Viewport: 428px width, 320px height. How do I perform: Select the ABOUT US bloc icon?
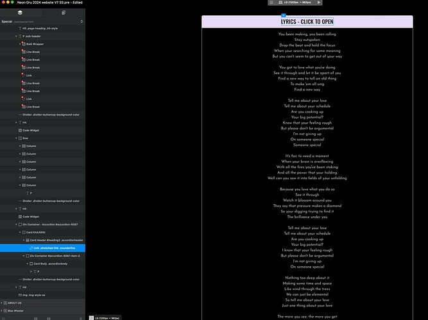click(x=5, y=303)
